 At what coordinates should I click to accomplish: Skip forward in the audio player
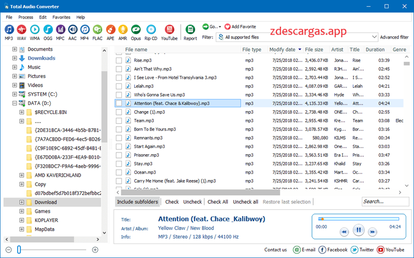click(x=372, y=232)
